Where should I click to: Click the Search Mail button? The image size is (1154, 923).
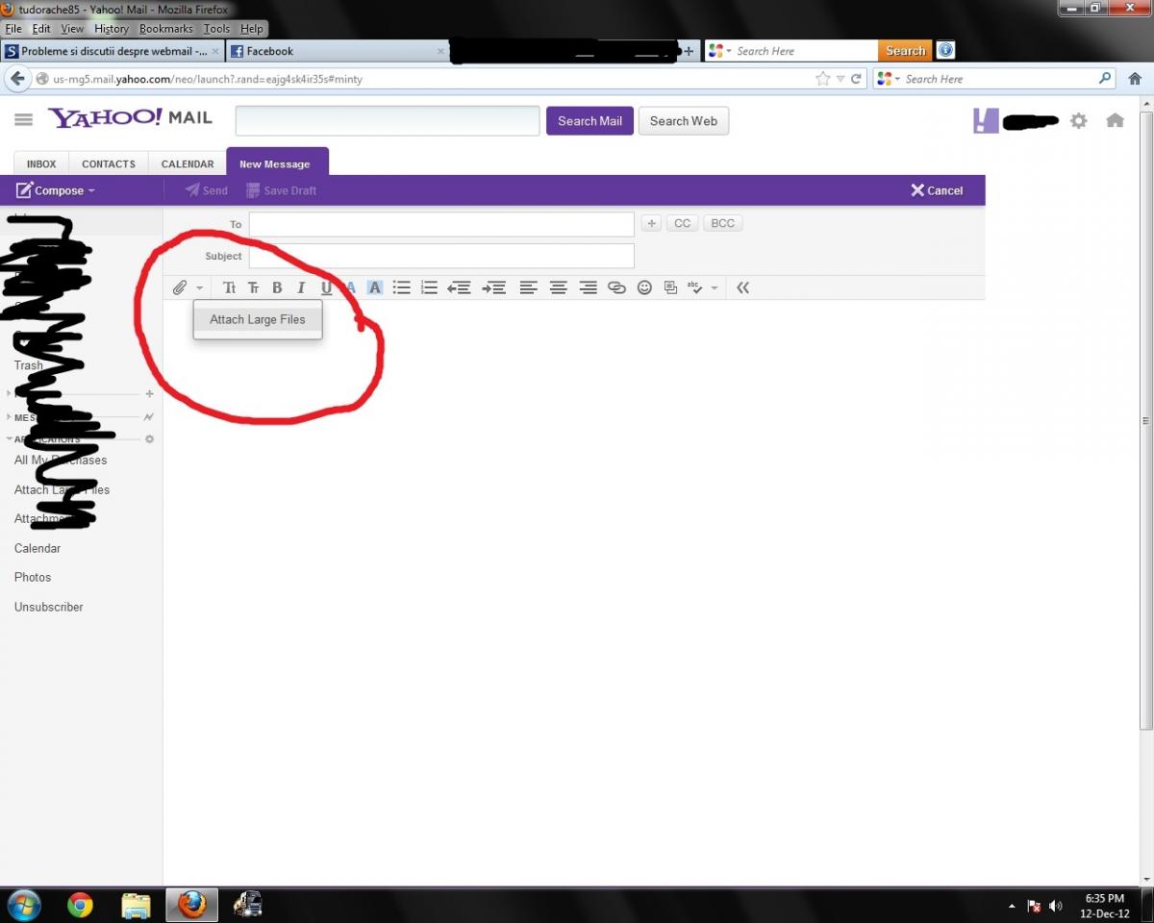pos(590,121)
